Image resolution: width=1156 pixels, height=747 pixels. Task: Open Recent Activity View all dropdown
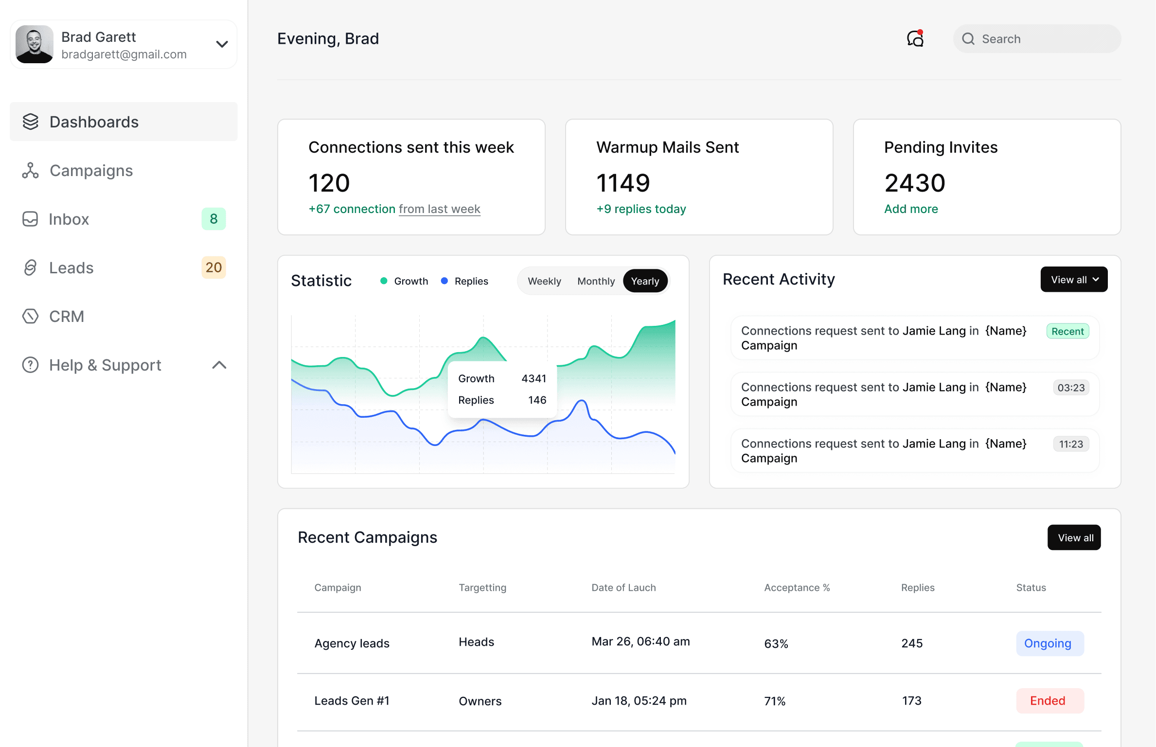(x=1074, y=280)
